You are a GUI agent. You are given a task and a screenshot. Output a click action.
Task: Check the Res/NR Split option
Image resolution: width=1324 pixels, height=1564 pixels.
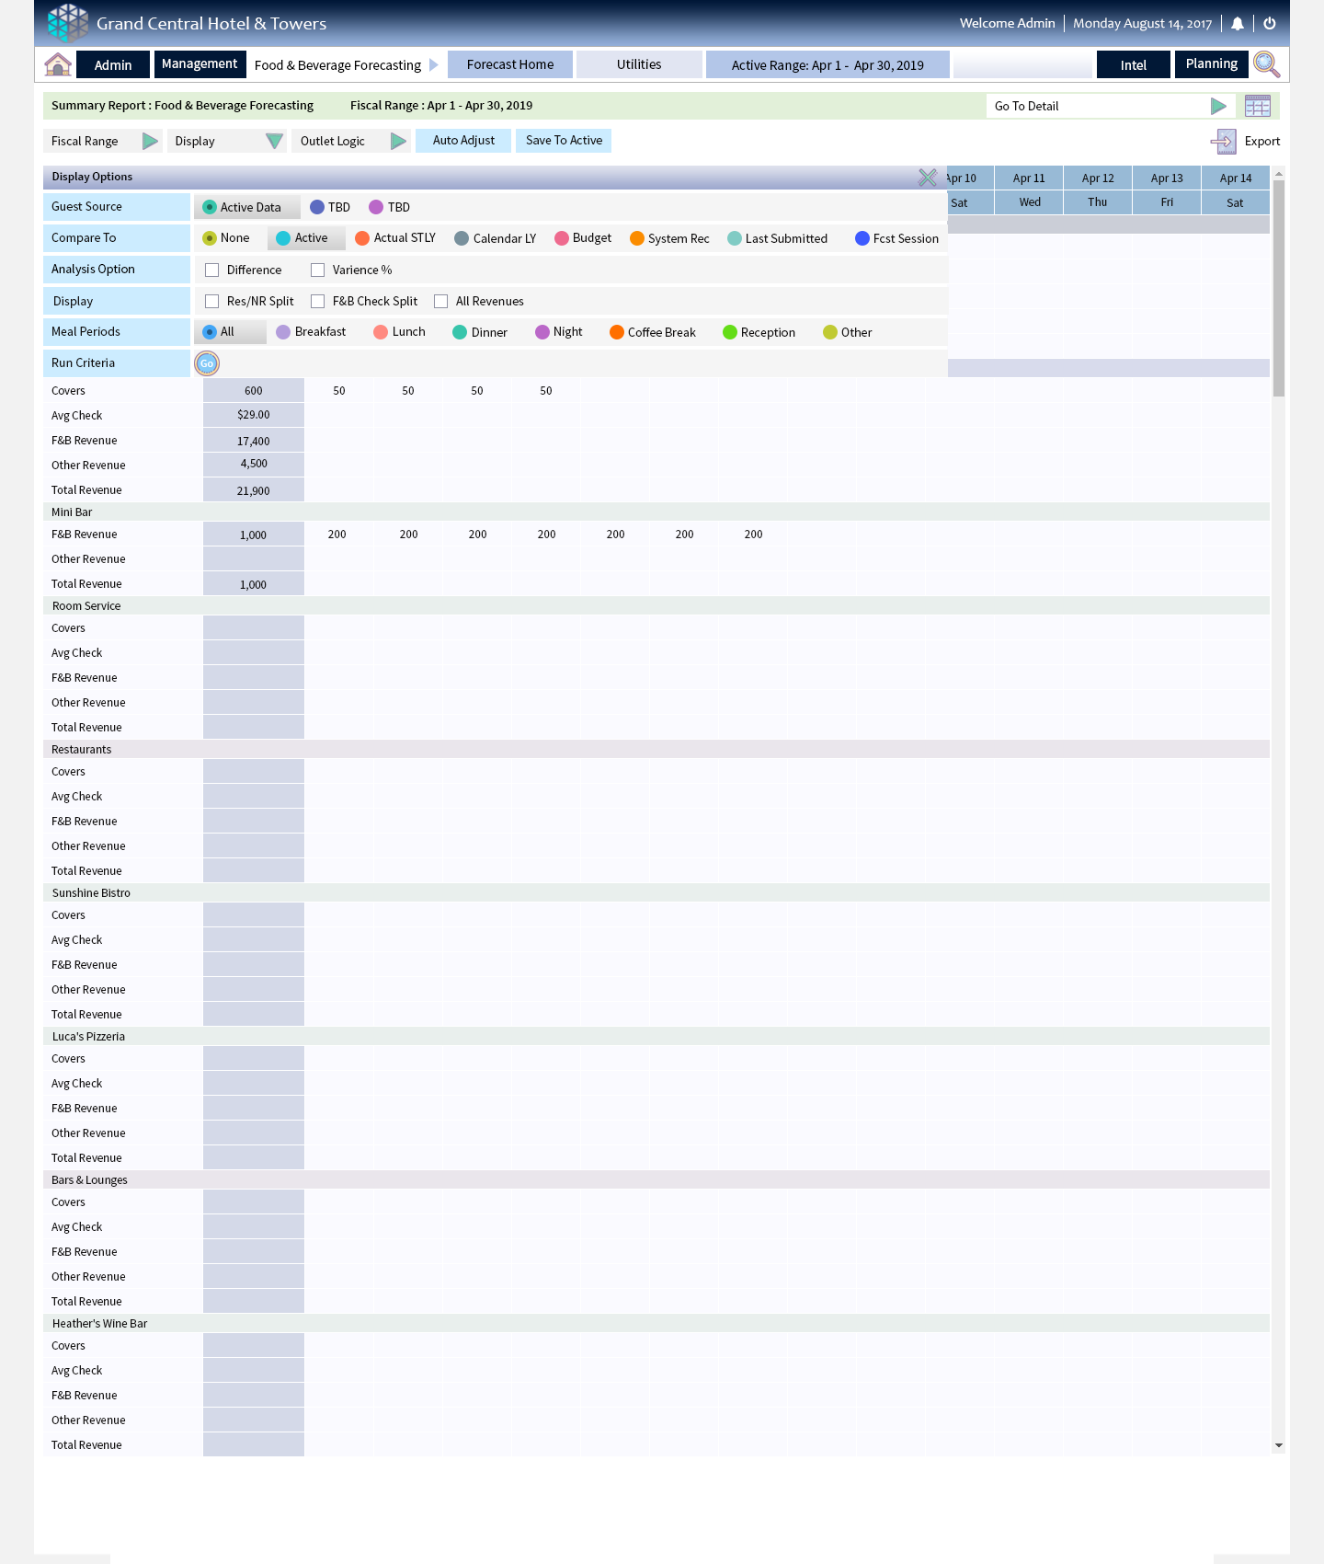pyautogui.click(x=212, y=302)
